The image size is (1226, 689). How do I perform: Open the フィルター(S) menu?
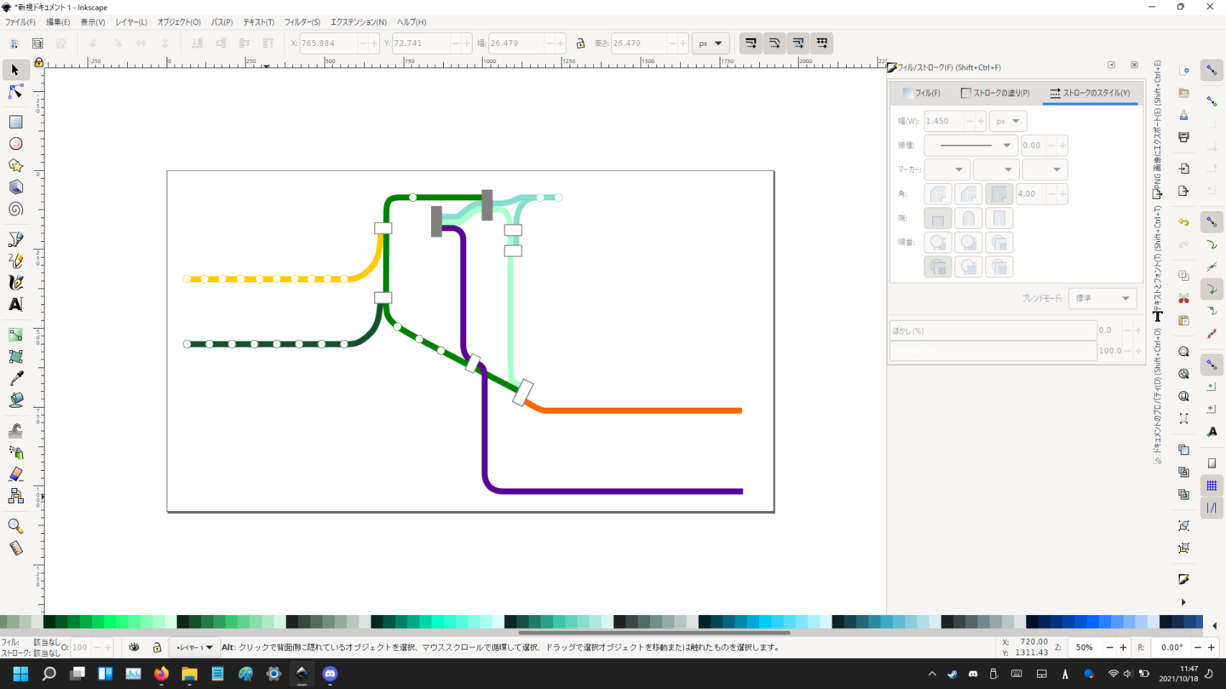click(x=302, y=22)
